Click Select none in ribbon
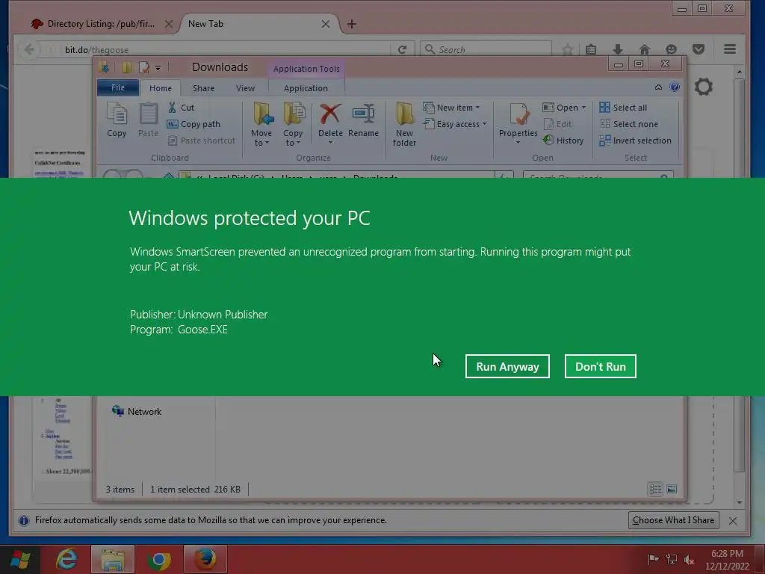Image resolution: width=765 pixels, height=574 pixels. pos(628,124)
